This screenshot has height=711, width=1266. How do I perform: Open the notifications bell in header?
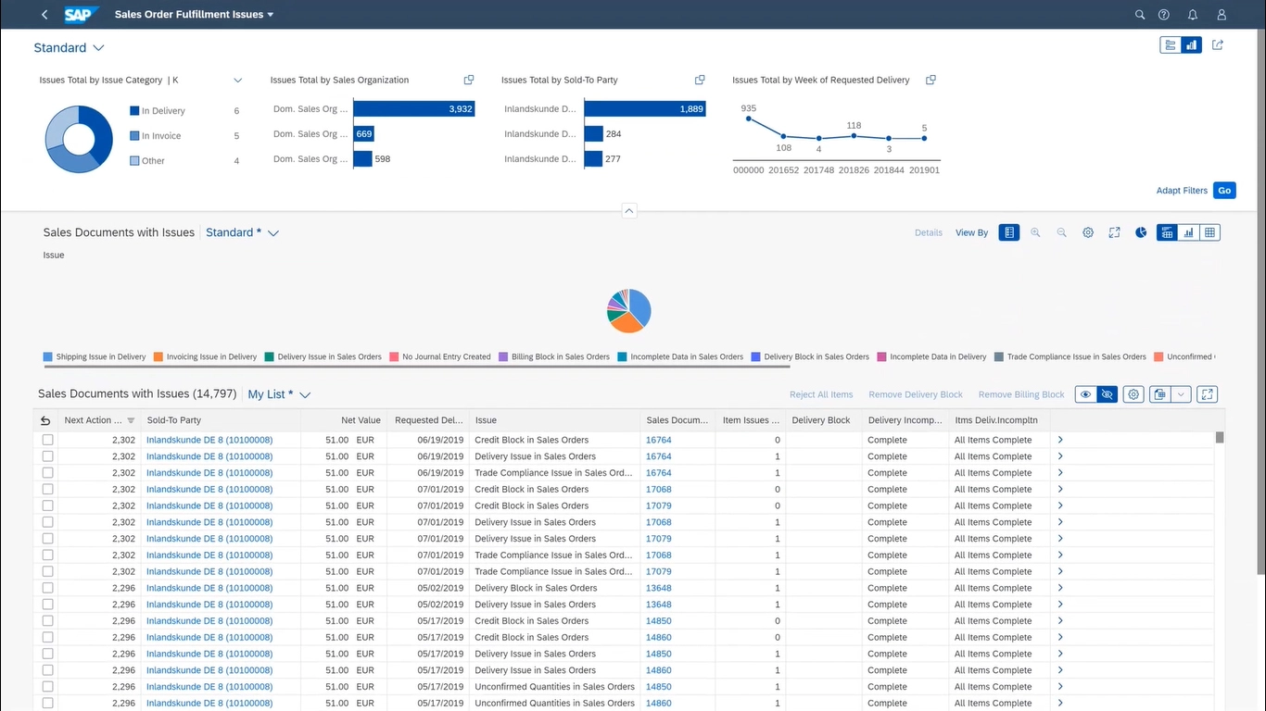click(1193, 15)
